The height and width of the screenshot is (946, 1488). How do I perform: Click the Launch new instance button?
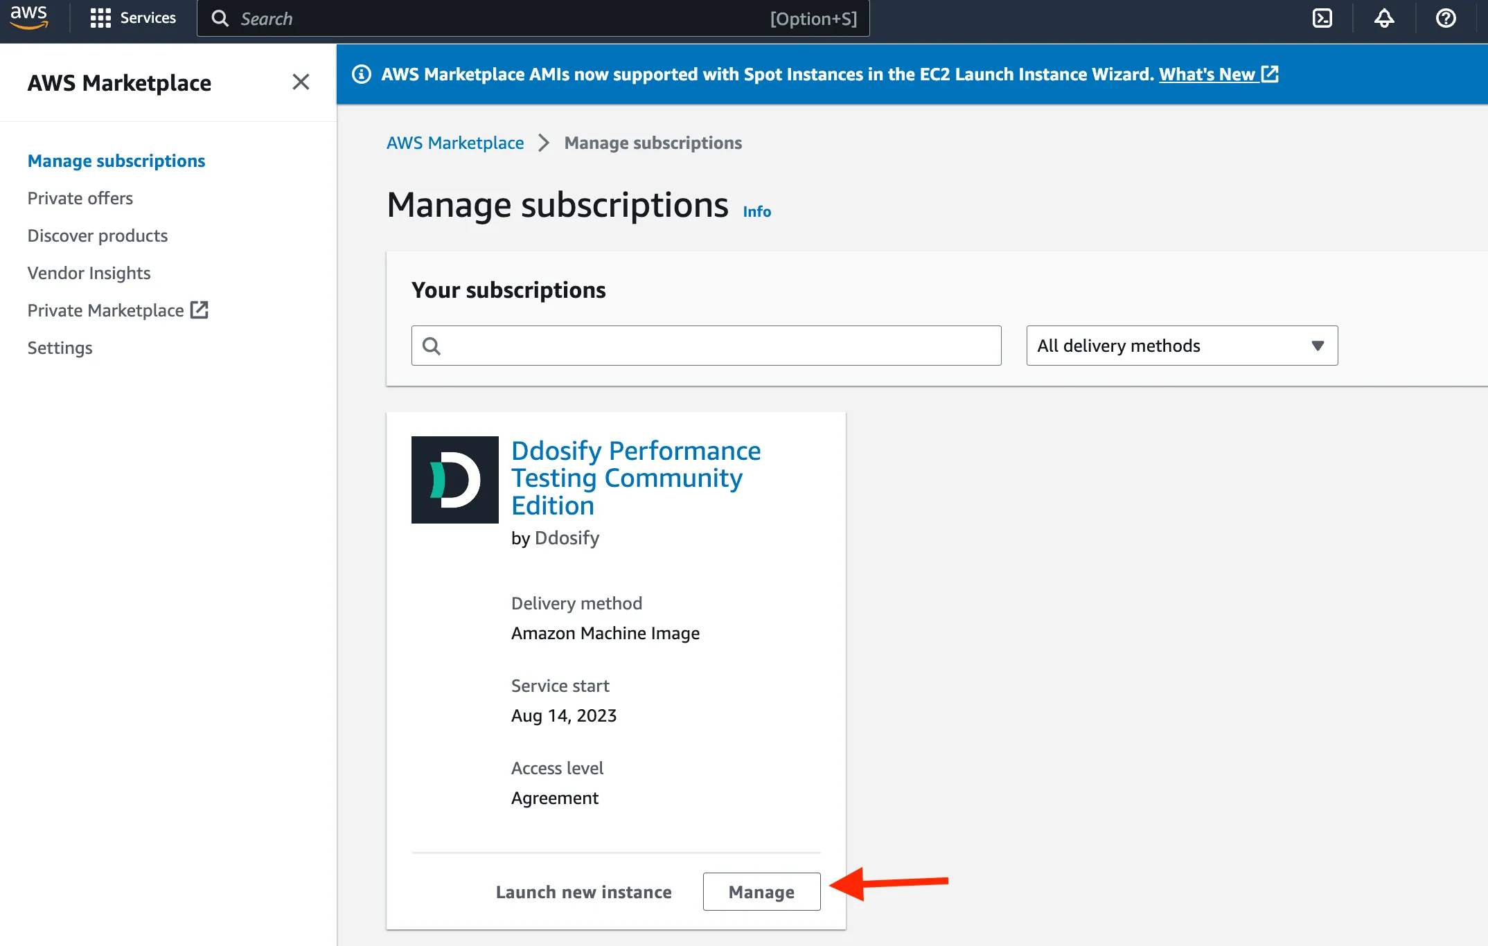[583, 892]
